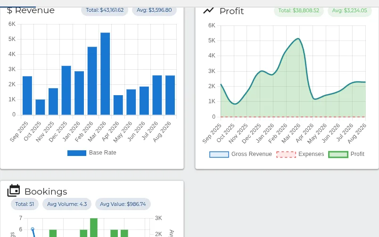Click the Profit Avg: $3,234.05 badge

[349, 11]
